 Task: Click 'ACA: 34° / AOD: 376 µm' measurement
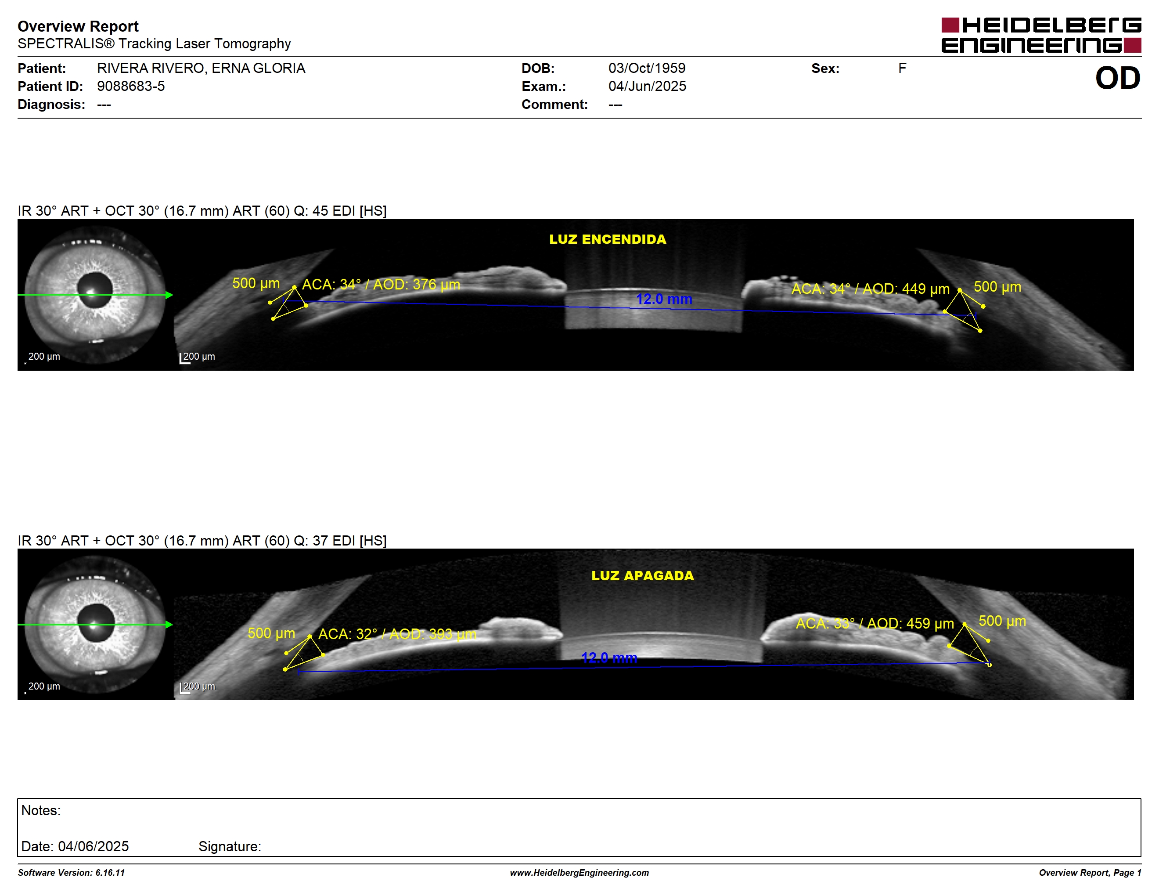click(x=381, y=285)
